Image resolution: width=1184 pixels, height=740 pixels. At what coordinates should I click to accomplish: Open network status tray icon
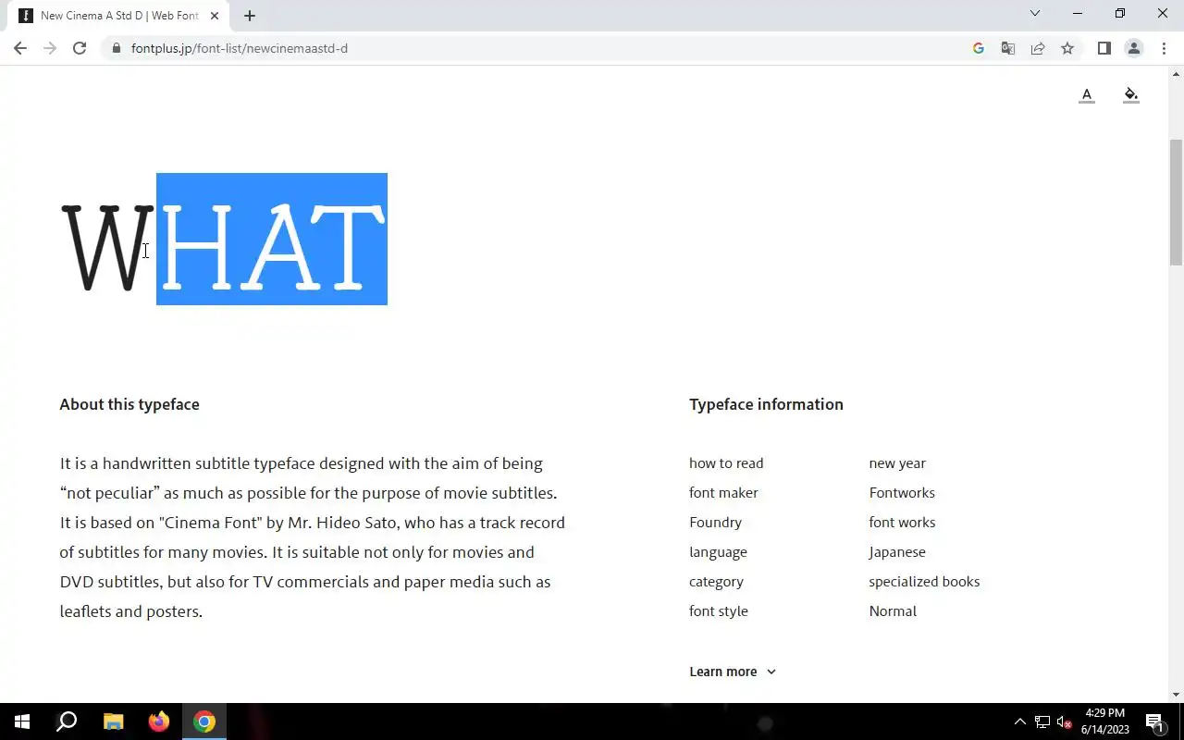[x=1042, y=721]
